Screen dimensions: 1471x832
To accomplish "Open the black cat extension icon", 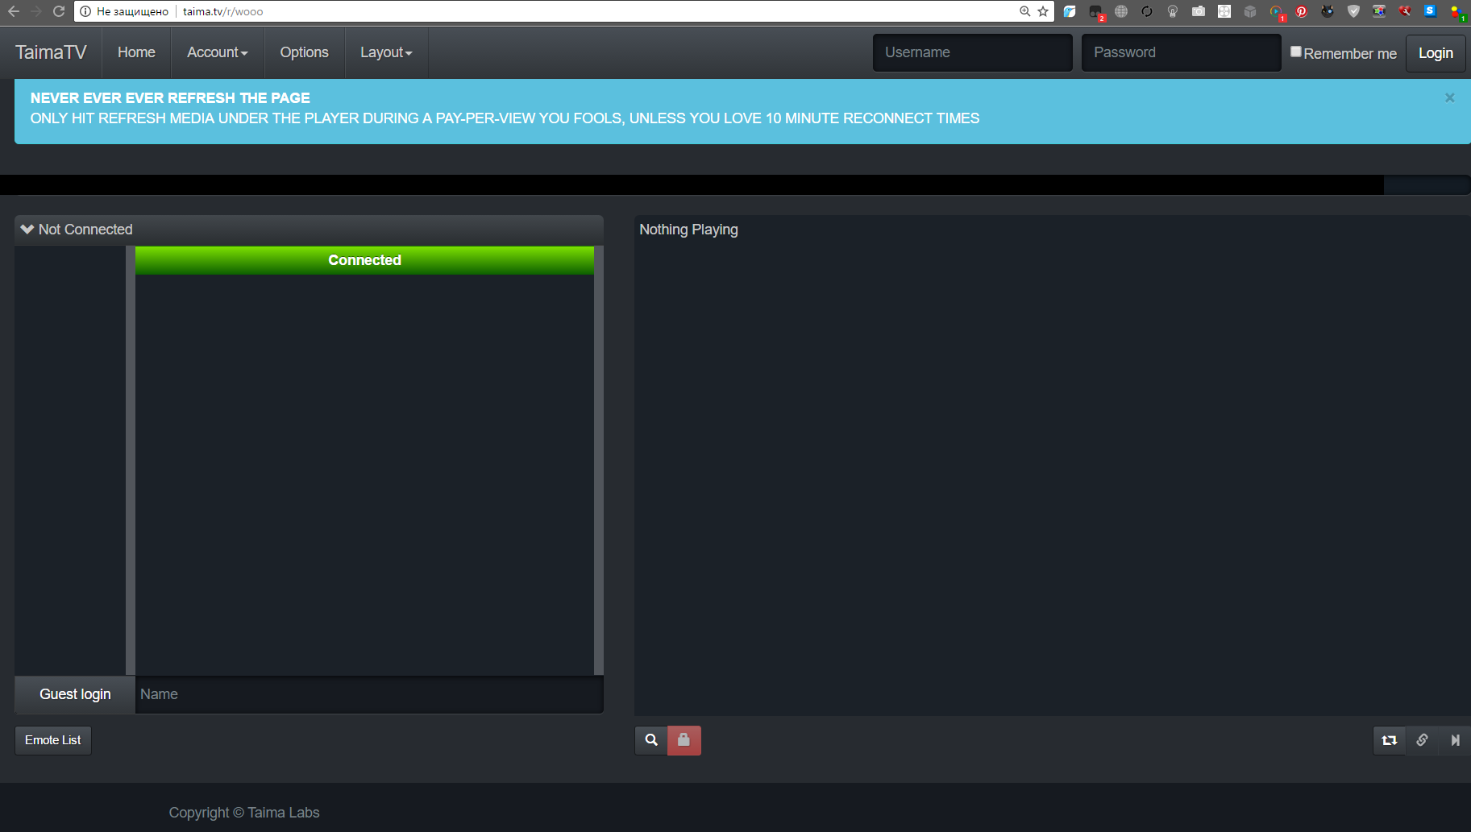I will (1328, 11).
